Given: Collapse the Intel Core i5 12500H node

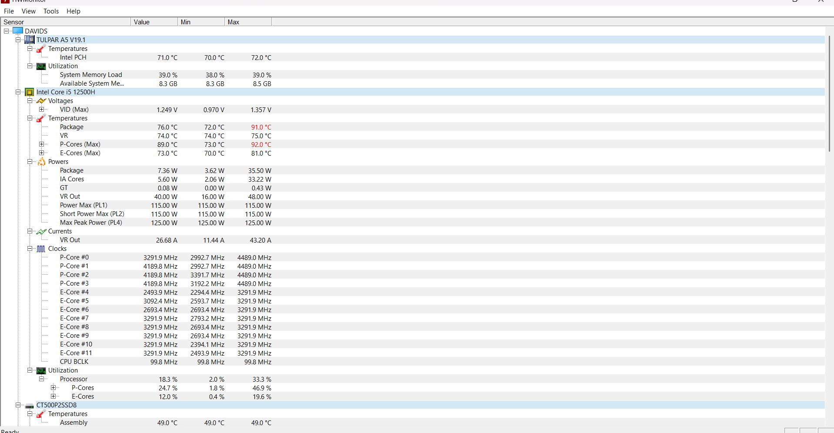Looking at the screenshot, I should click(x=18, y=92).
